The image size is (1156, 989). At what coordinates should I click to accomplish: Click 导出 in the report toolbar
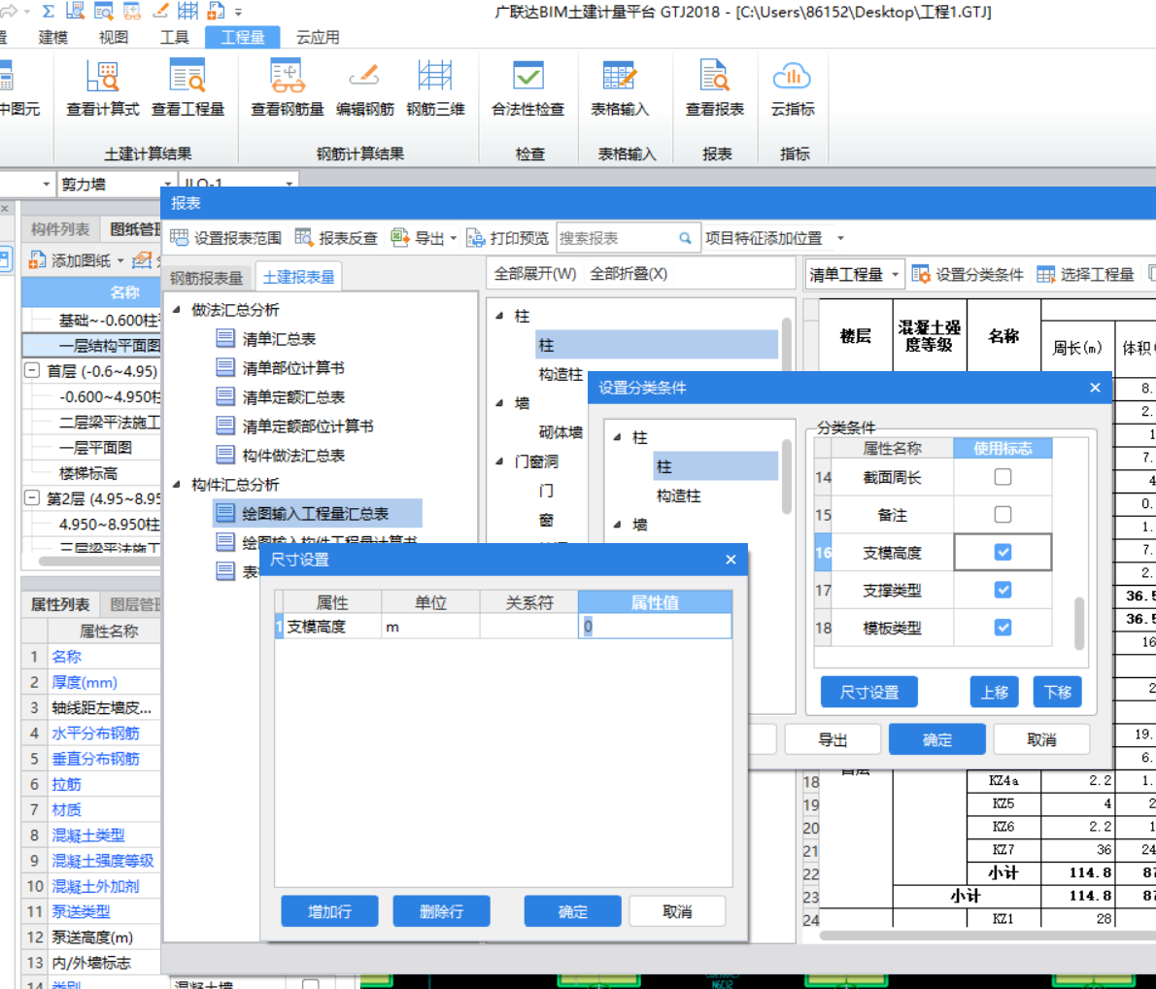click(418, 238)
